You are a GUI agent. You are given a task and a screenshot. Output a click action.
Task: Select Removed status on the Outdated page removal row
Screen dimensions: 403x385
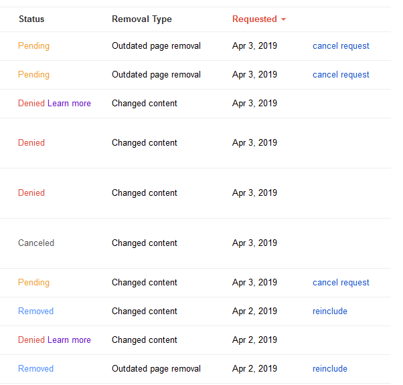tap(35, 368)
